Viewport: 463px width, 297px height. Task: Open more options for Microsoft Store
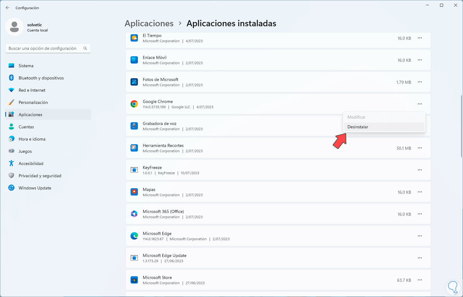coord(420,280)
